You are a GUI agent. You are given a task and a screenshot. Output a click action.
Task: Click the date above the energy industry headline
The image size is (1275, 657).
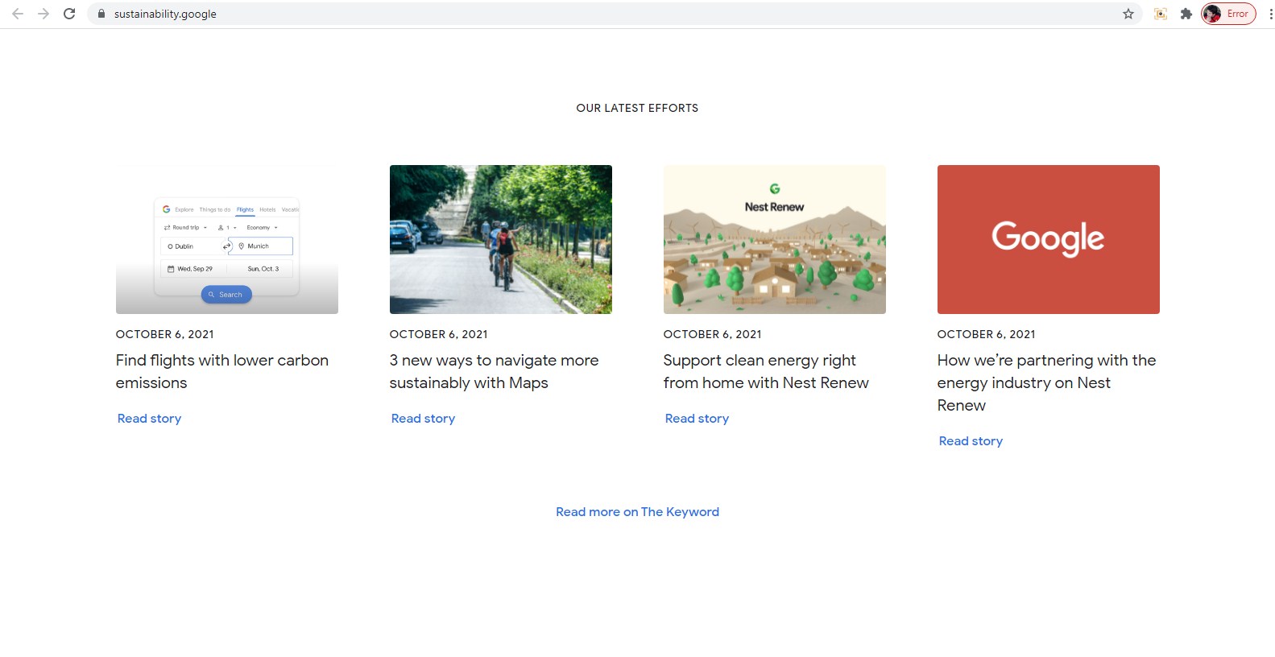point(987,334)
